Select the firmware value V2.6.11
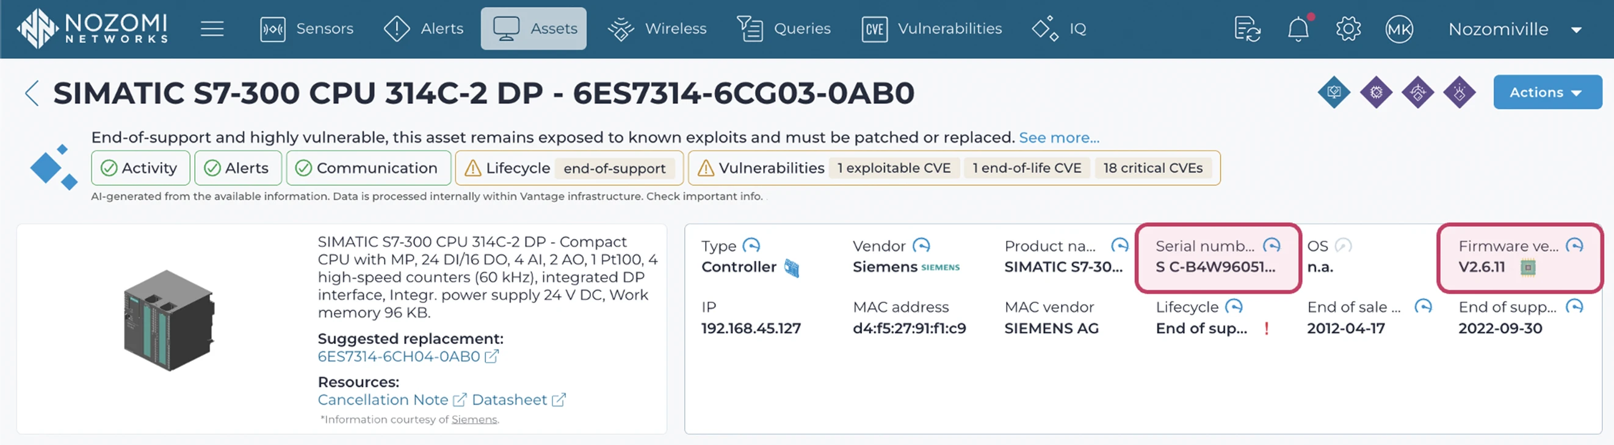1614x445 pixels. (1482, 267)
